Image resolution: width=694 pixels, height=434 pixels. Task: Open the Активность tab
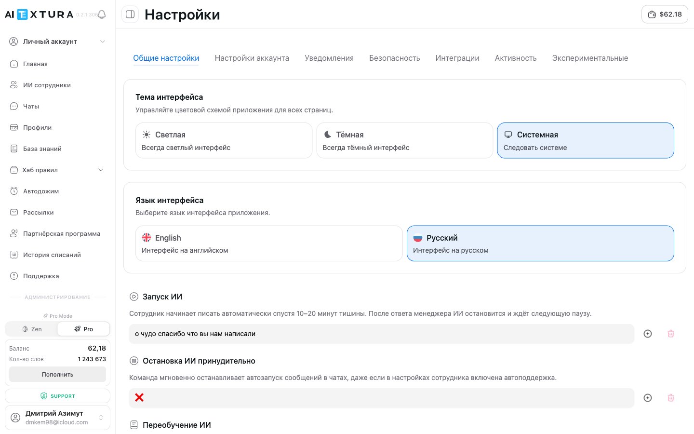point(516,58)
